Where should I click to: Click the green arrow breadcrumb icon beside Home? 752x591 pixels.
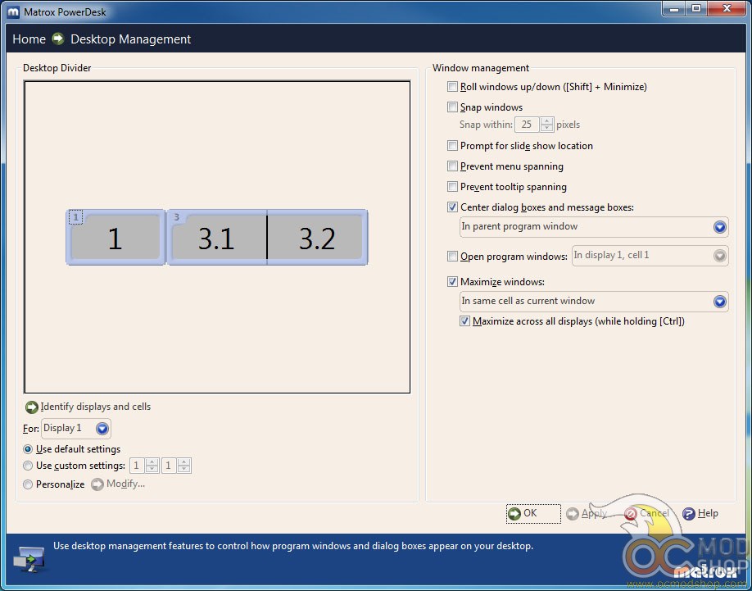tap(58, 39)
